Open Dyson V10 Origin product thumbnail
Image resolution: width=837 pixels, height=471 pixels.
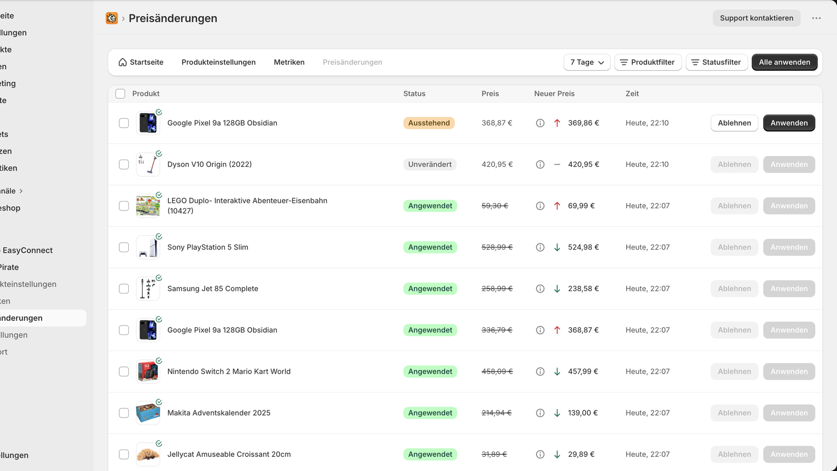(x=148, y=164)
